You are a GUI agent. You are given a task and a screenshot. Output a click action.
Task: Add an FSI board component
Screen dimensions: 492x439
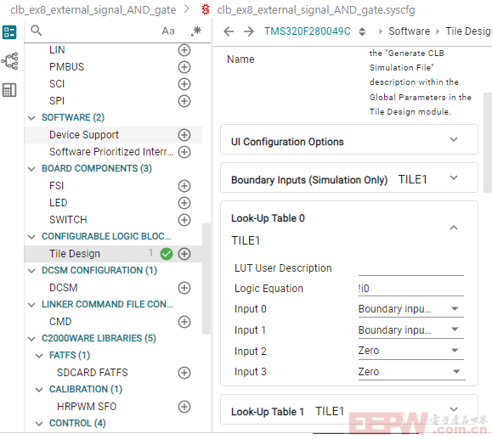click(x=184, y=186)
